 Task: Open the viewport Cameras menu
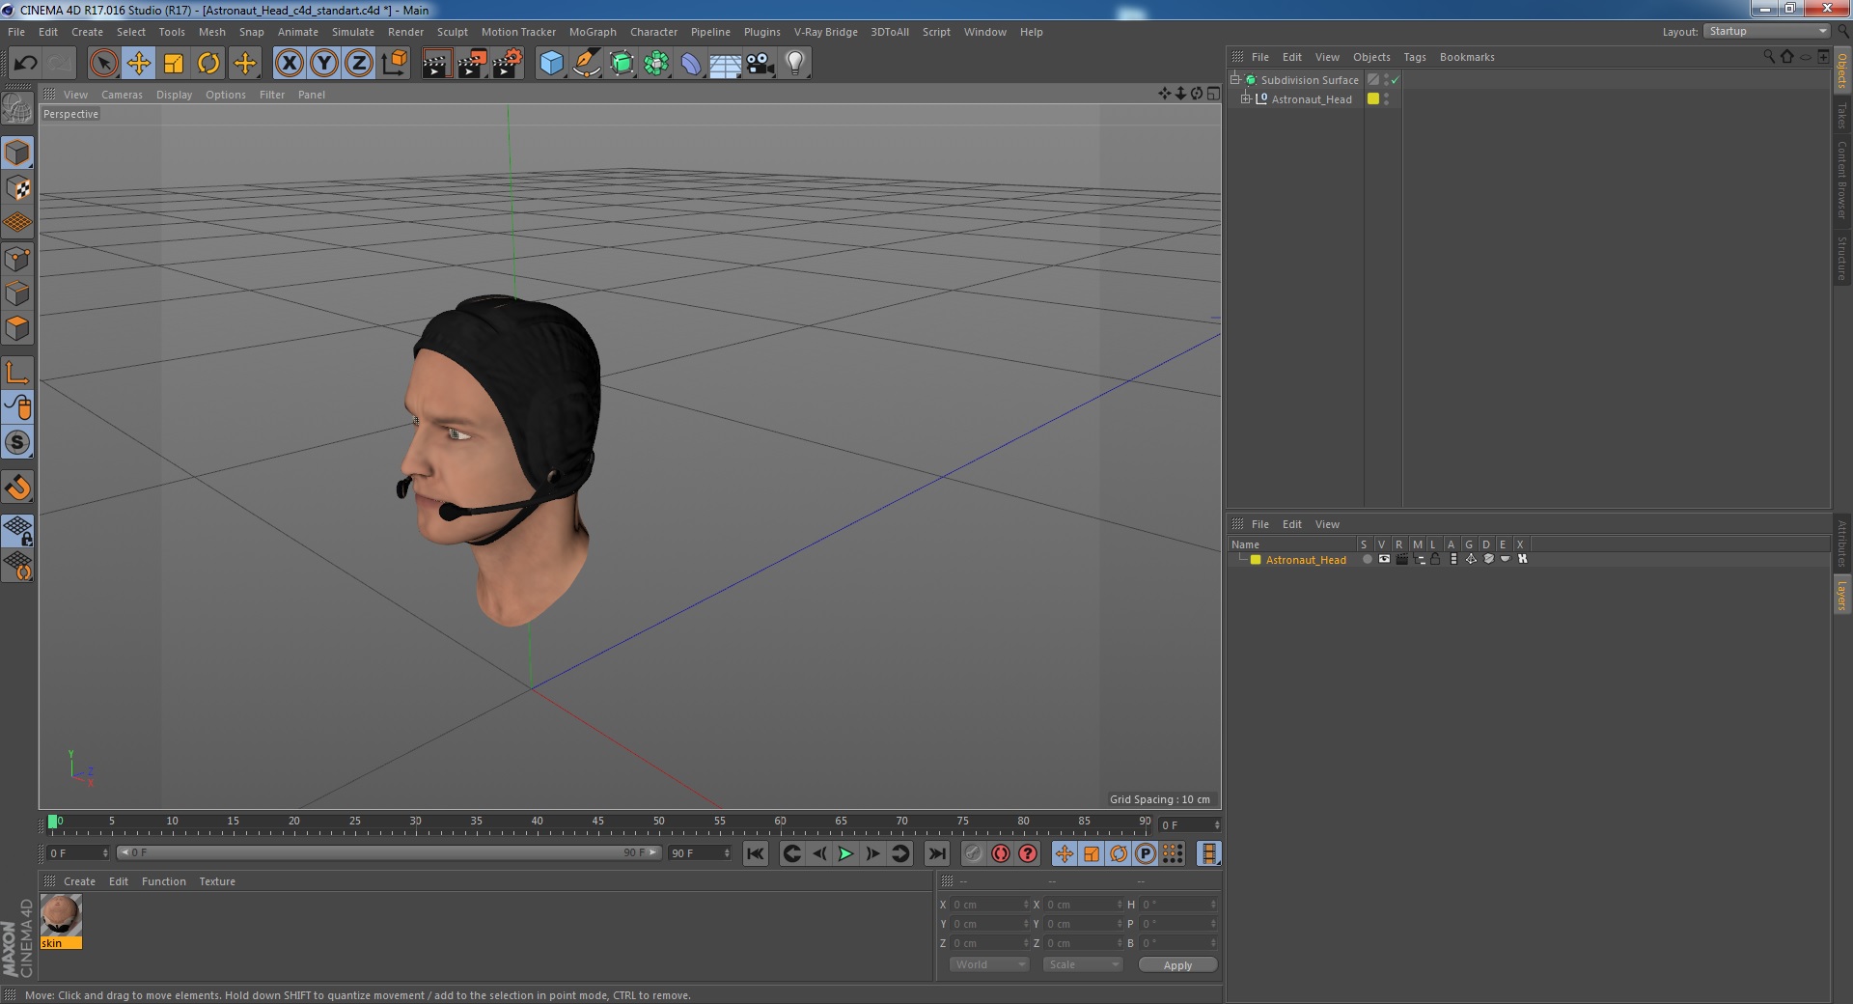point(122,95)
